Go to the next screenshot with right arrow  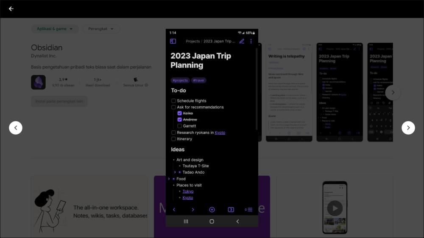pos(408,128)
